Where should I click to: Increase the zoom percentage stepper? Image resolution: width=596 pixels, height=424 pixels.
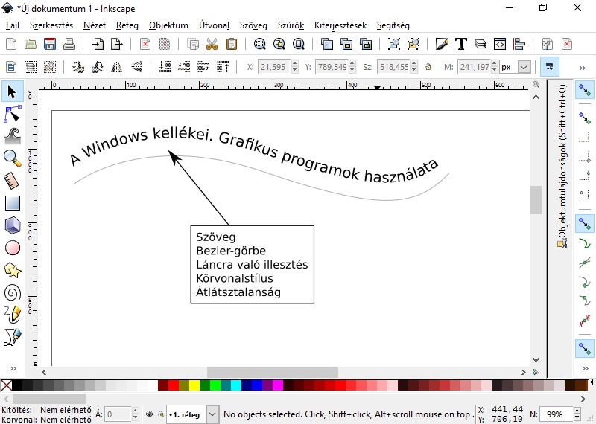click(x=577, y=411)
